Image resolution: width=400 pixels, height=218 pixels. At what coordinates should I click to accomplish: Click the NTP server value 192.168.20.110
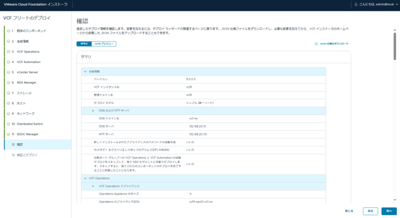click(198, 134)
